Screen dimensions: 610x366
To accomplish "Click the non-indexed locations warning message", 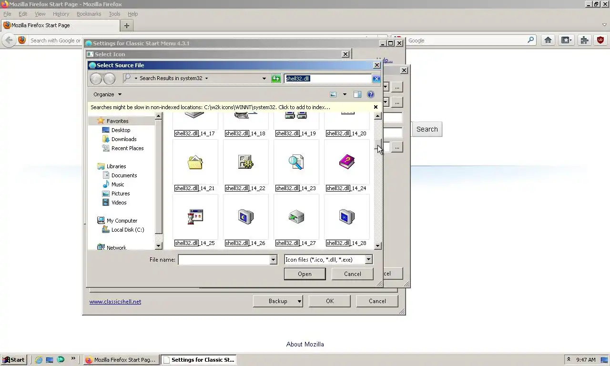I will [210, 107].
